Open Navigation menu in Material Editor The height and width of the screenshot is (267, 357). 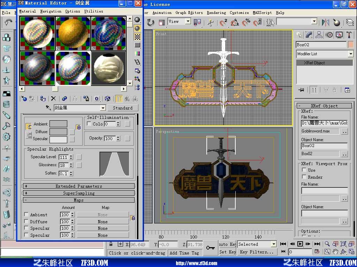click(51, 11)
